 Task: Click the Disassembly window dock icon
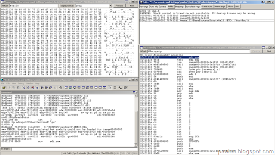(263, 48)
